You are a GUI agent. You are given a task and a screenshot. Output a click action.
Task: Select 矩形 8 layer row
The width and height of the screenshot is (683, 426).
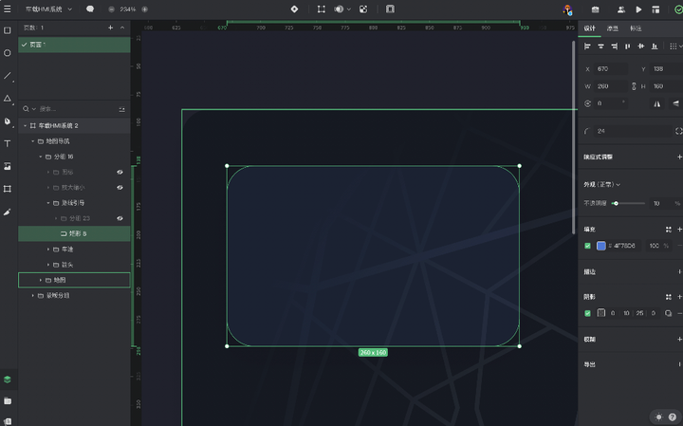[74, 233]
